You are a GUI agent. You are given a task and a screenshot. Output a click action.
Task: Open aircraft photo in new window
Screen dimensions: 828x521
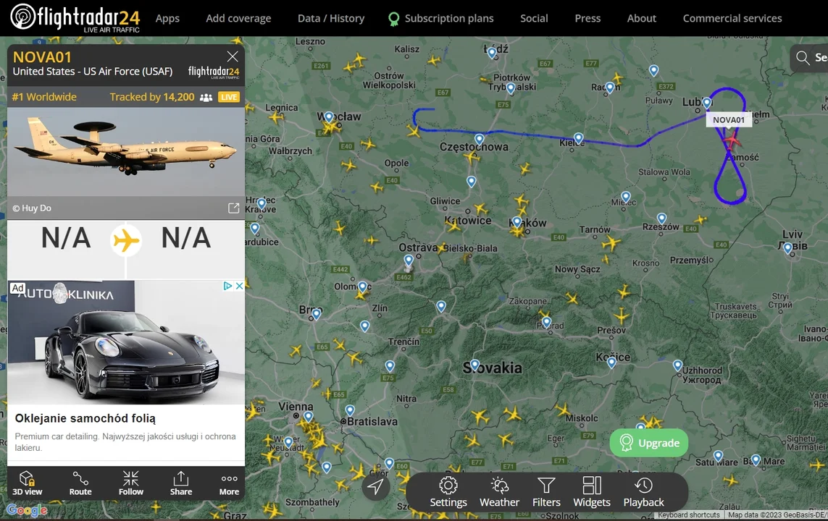tap(233, 208)
